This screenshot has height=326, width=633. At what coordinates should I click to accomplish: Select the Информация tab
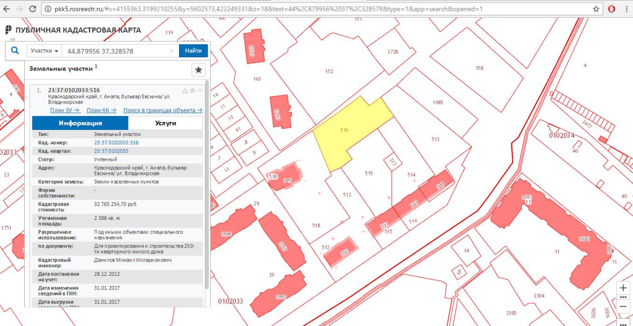point(80,123)
